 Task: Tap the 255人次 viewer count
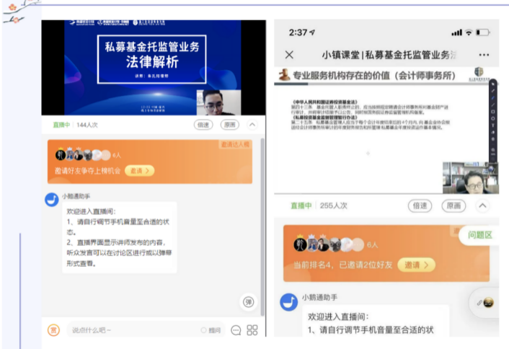[333, 206]
